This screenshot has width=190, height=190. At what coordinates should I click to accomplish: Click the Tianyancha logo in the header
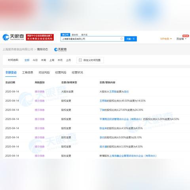[x=13, y=37]
